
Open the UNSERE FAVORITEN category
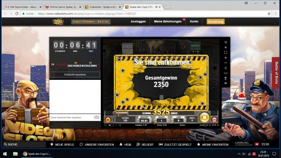point(97,145)
